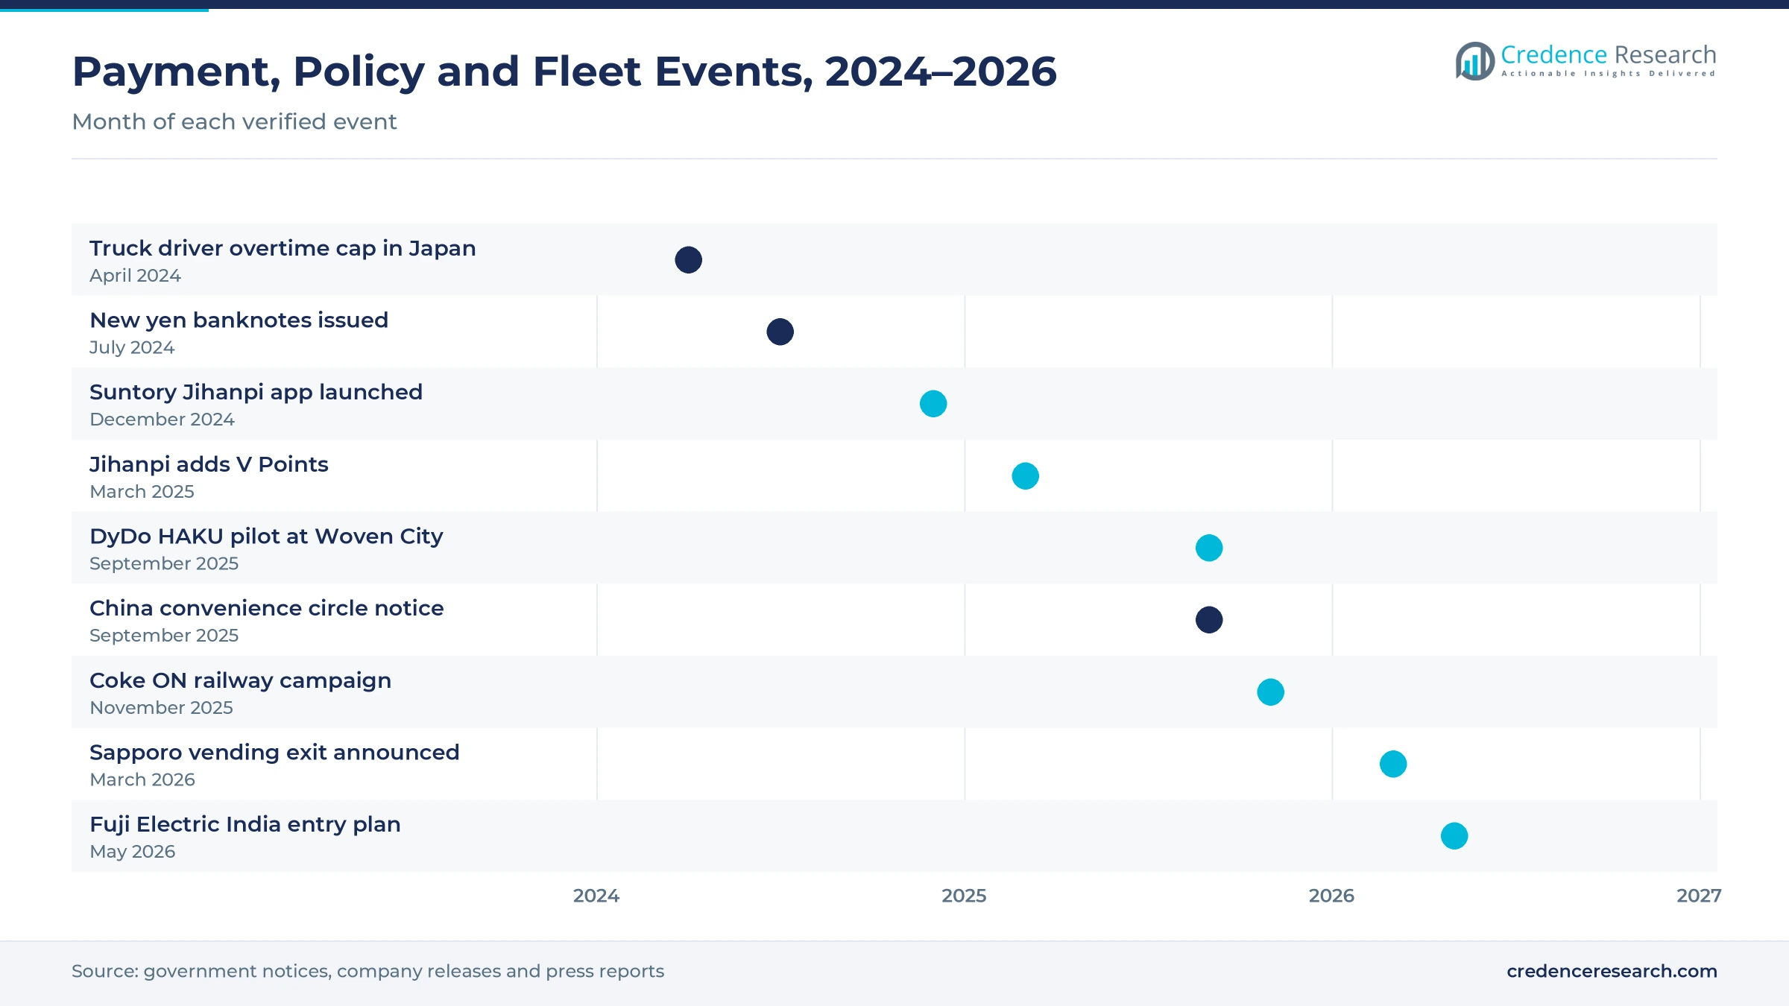1789x1006 pixels.
Task: Select the New yen banknotes issued marker
Action: click(780, 332)
